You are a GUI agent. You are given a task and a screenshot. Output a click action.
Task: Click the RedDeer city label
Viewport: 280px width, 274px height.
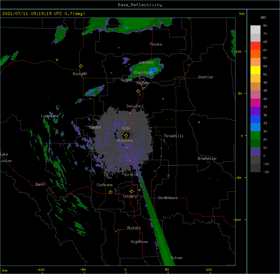(143, 83)
